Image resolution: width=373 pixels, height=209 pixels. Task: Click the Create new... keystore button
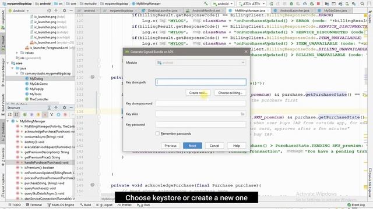point(198,93)
